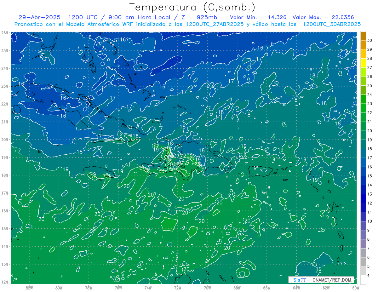
Task: Click the 24N latitude axis label
Action: [x=5, y=68]
